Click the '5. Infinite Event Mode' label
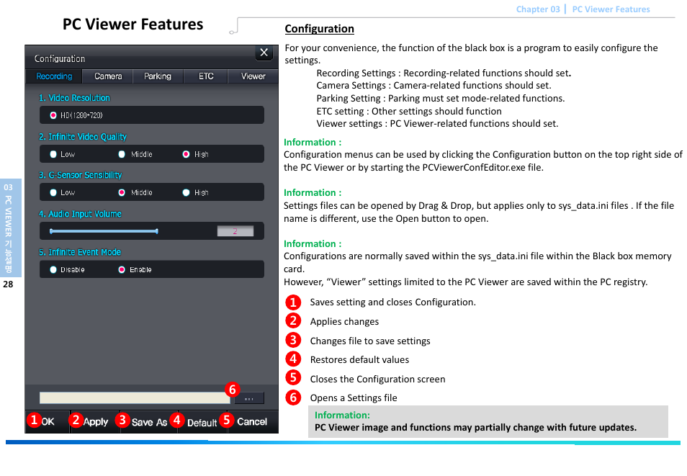687x476 pixels. click(80, 252)
